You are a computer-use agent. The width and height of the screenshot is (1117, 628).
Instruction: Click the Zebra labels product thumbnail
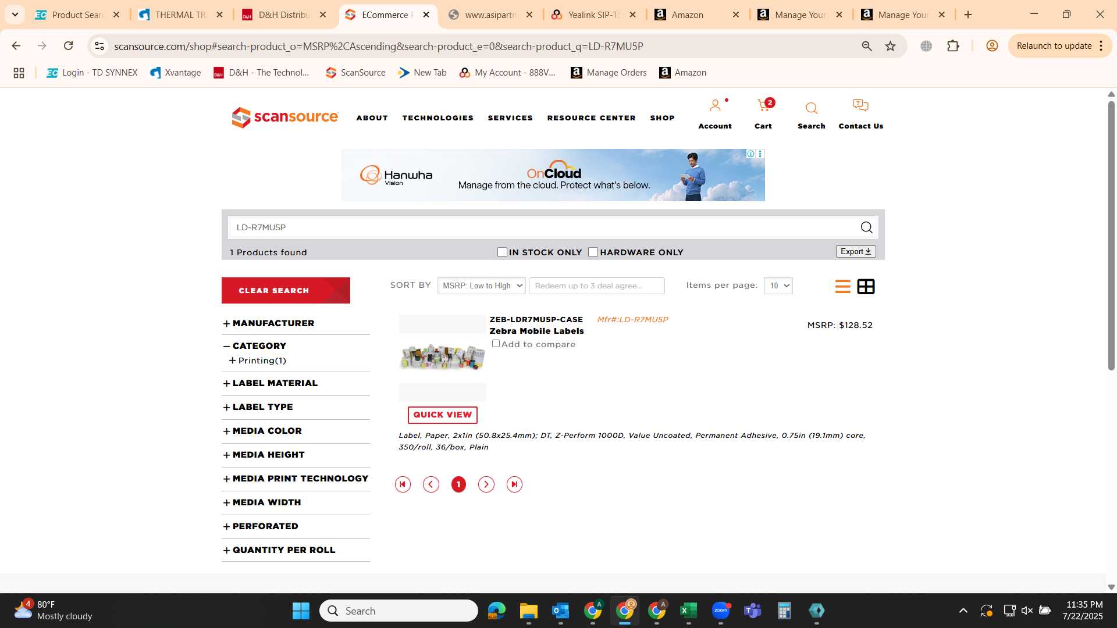point(442,358)
